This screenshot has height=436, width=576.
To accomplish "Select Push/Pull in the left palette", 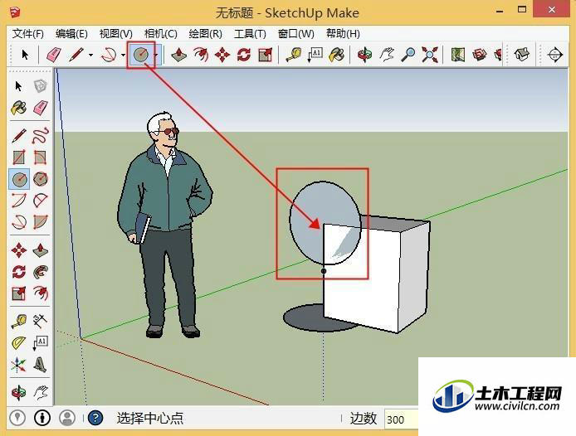I will pos(41,250).
